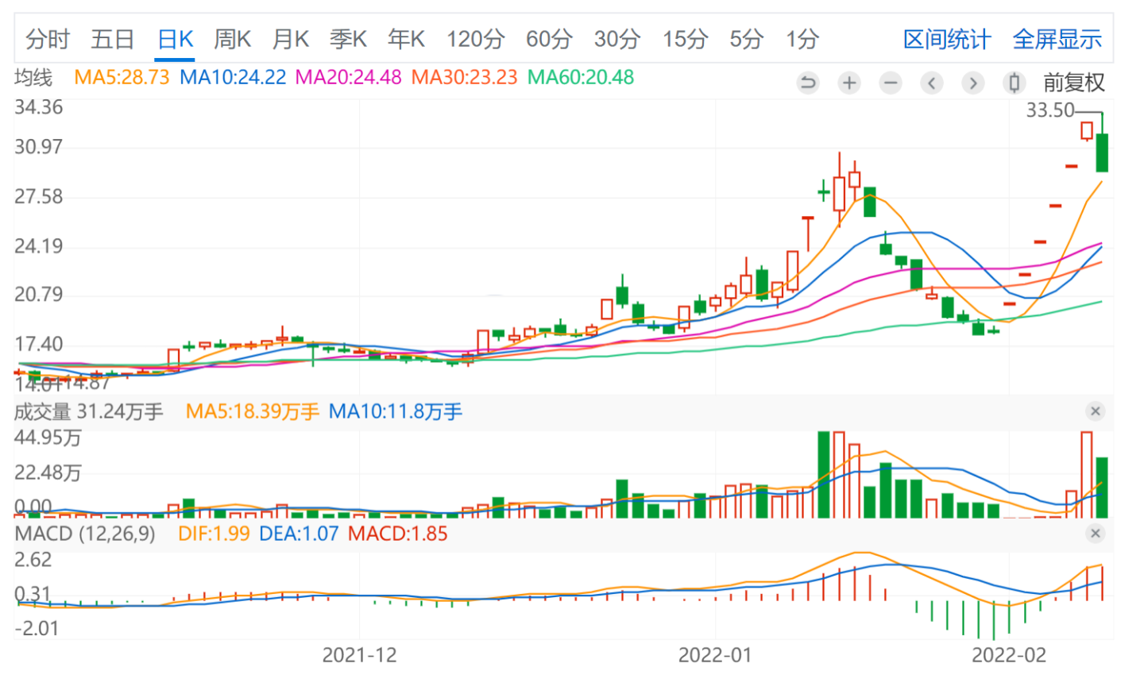
Task: Click the MA20:24.48 legend value
Action: pyautogui.click(x=349, y=77)
